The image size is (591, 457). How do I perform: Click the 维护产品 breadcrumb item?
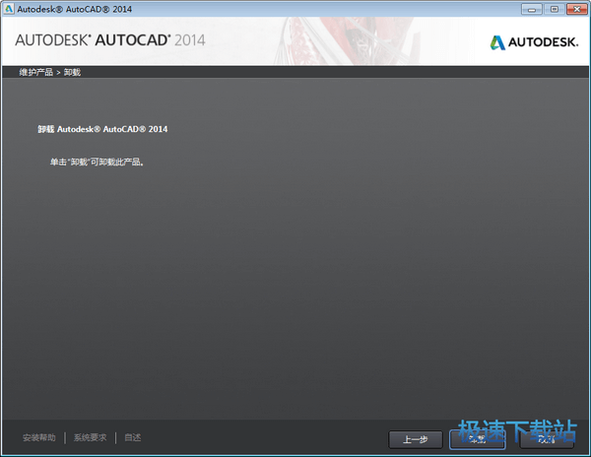coord(36,72)
